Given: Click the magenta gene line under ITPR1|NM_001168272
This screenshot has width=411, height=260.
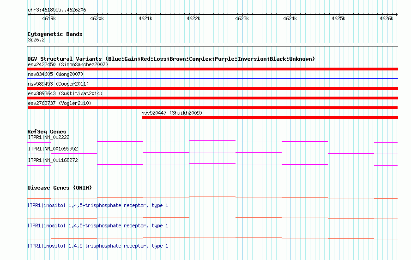Looking at the screenshot, I should click(x=212, y=165).
